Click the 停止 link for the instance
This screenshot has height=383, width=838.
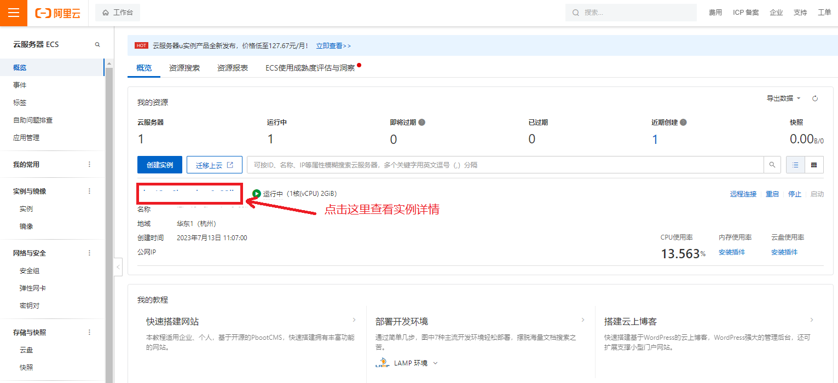point(795,194)
